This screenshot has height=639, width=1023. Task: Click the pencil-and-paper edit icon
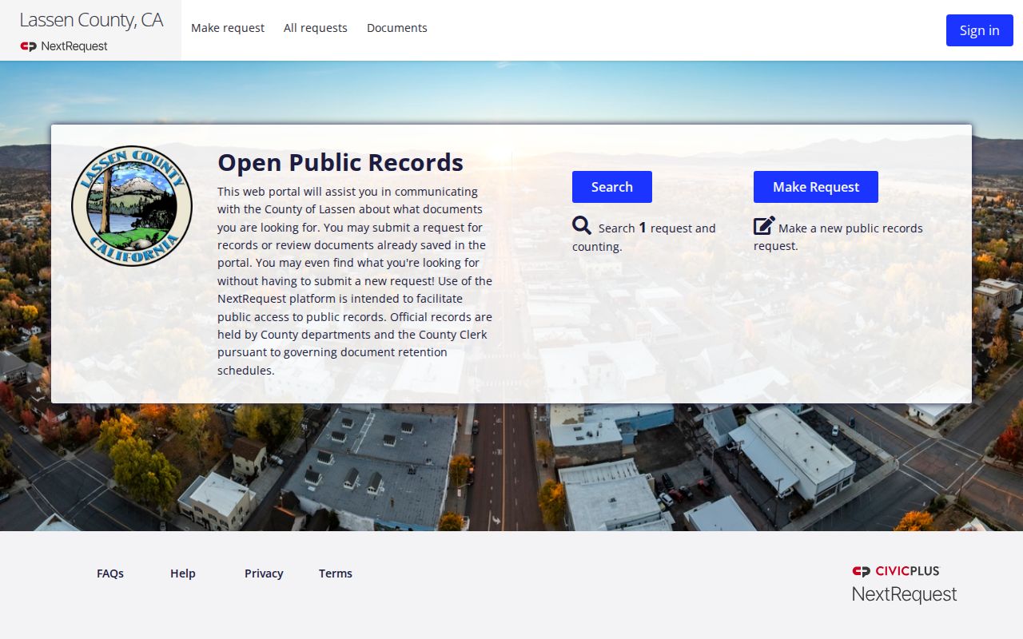(x=764, y=226)
